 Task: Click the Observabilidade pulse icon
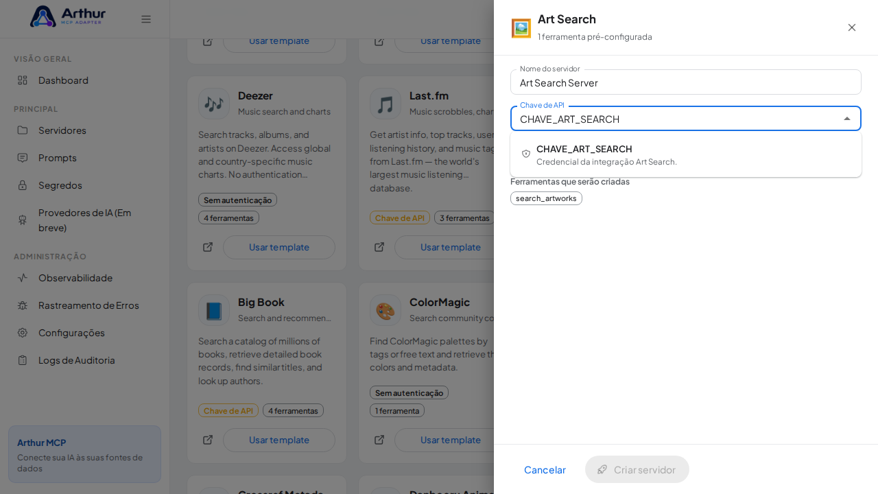23,278
